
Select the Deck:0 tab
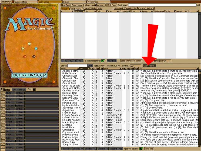tap(65, 9)
